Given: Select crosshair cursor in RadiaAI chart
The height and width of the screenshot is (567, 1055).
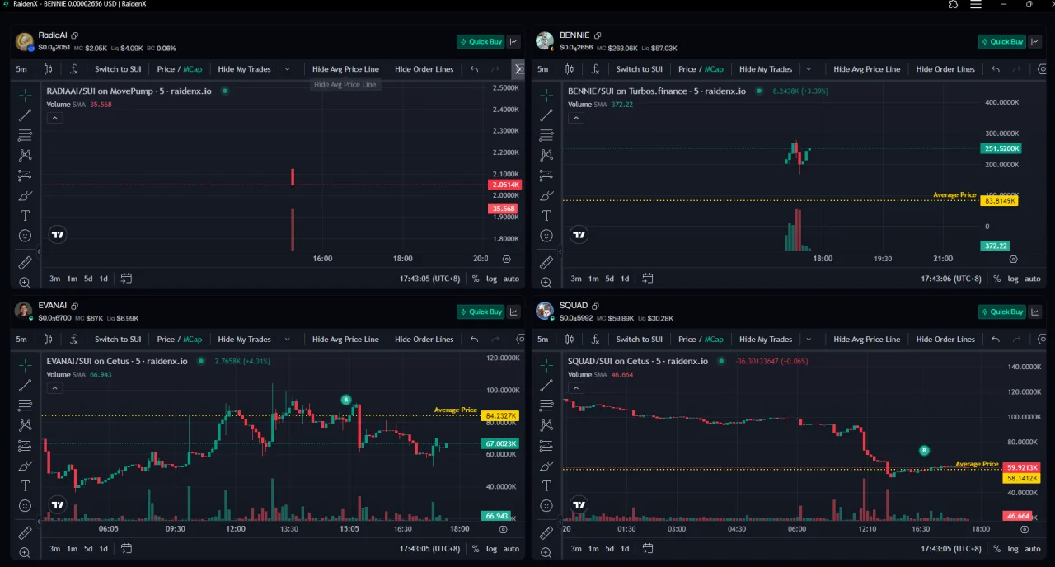Looking at the screenshot, I should point(25,96).
